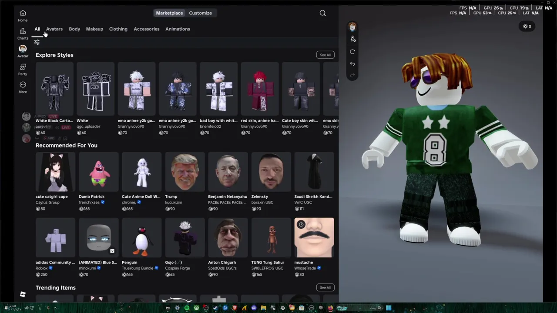Image resolution: width=557 pixels, height=313 pixels.
Task: Click the Roblox logo at sidebar bottom
Action: pos(23,295)
